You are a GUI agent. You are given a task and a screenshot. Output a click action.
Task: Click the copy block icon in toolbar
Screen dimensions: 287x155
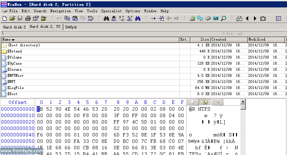coord(67,18)
